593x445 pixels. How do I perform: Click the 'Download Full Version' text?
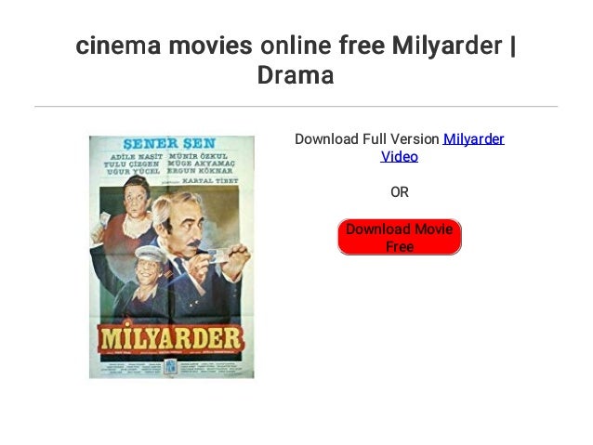367,139
